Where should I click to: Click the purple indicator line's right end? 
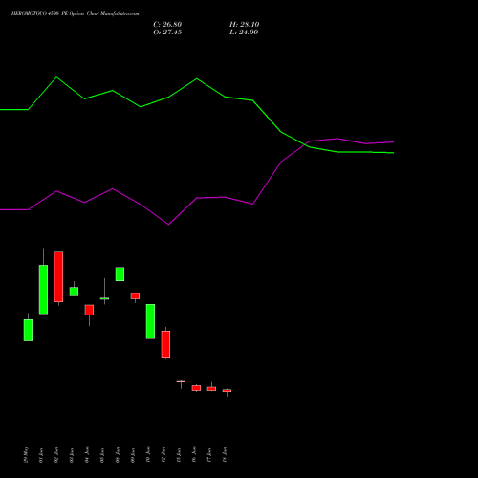[x=393, y=142]
